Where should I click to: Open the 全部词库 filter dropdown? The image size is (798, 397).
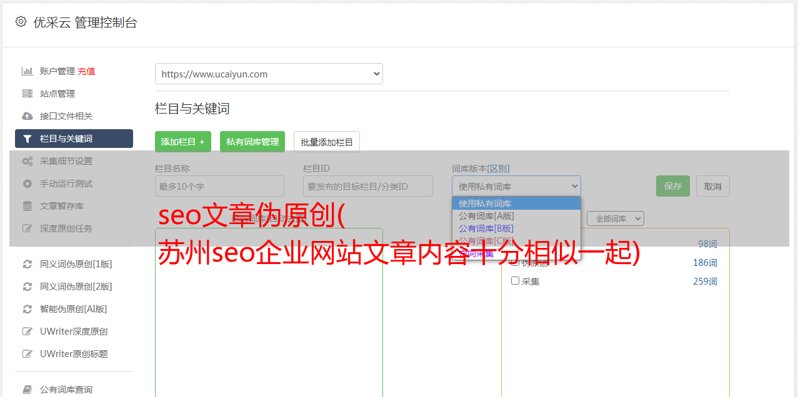pyautogui.click(x=615, y=218)
